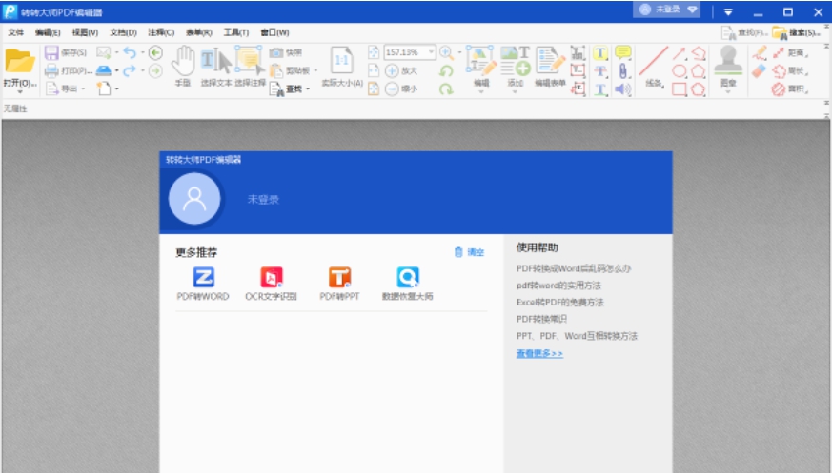This screenshot has height=473, width=832.
Task: Activate the Select Comments tool
Action: point(250,67)
